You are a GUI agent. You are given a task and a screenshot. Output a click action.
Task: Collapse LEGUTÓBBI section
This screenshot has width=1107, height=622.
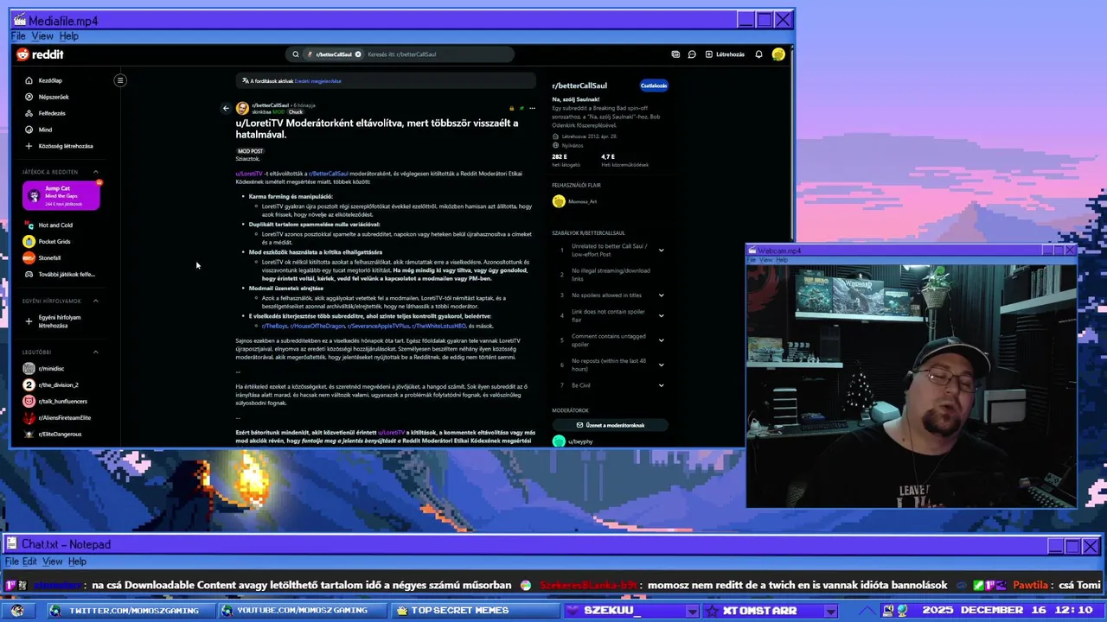95,352
